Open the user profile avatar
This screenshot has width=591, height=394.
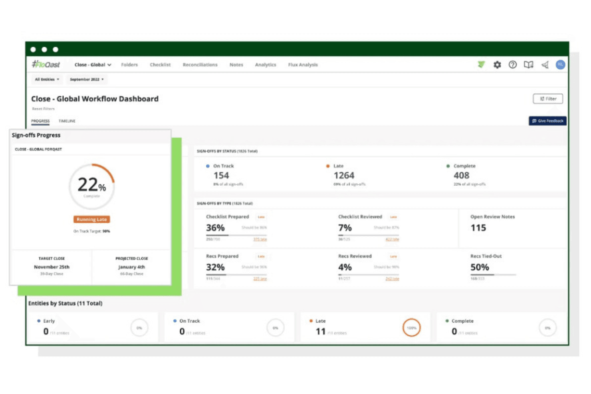pyautogui.click(x=561, y=65)
